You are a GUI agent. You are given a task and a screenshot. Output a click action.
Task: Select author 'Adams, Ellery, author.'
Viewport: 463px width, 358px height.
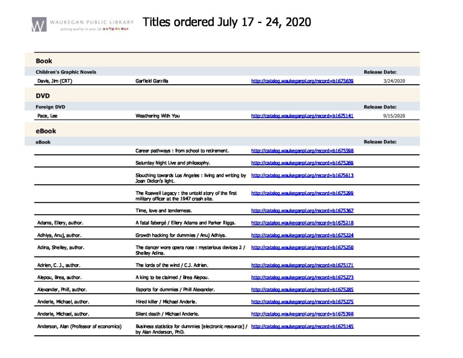tap(60, 223)
